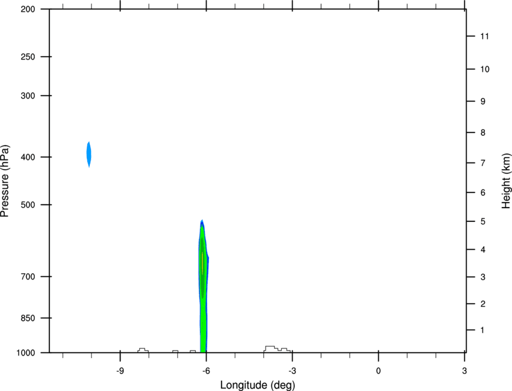The image size is (512, 391).
Task: Click the Longitude (deg) axis title
Action: pos(258,385)
